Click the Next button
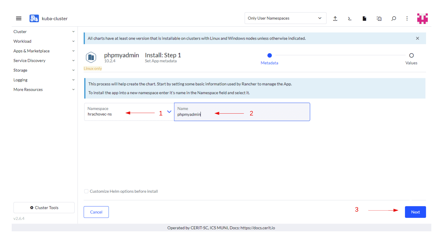 click(415, 212)
